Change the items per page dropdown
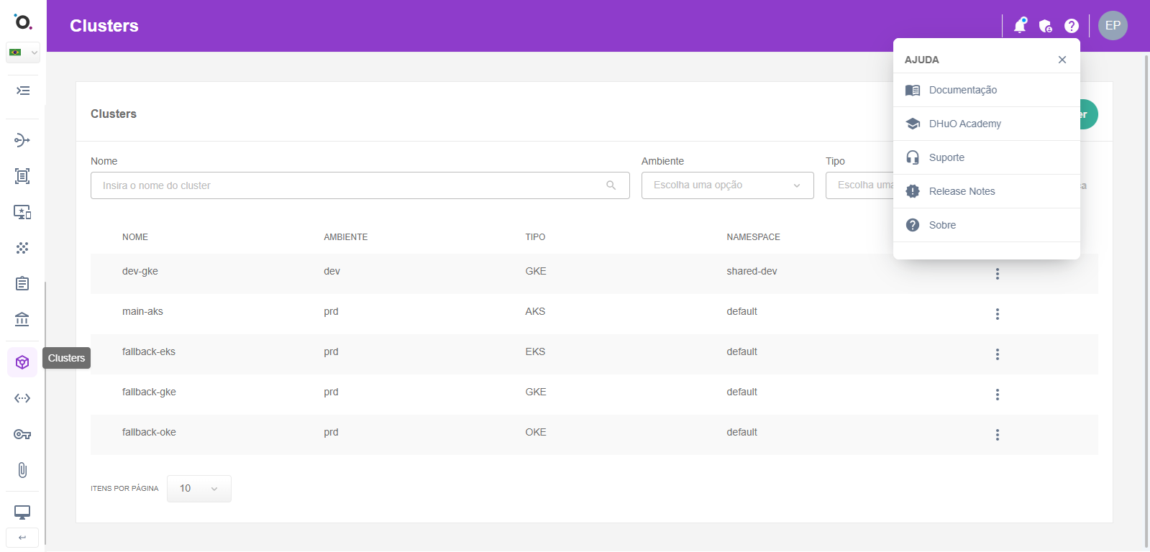Viewport: 1150px width, 552px height. tap(199, 489)
